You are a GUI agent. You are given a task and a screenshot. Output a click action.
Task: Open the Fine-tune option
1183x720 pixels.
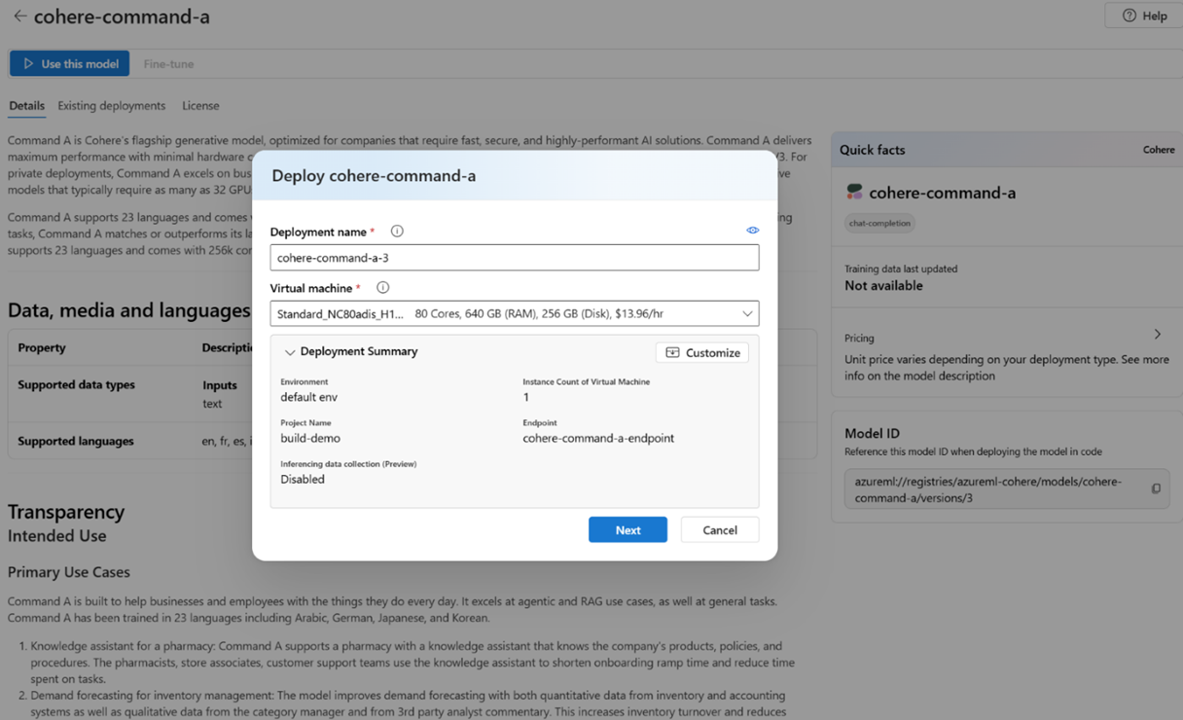(168, 64)
